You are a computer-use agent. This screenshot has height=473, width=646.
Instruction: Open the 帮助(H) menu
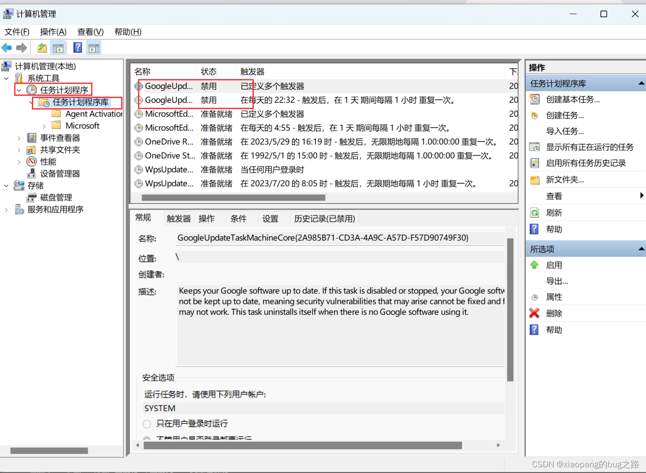pyautogui.click(x=128, y=32)
